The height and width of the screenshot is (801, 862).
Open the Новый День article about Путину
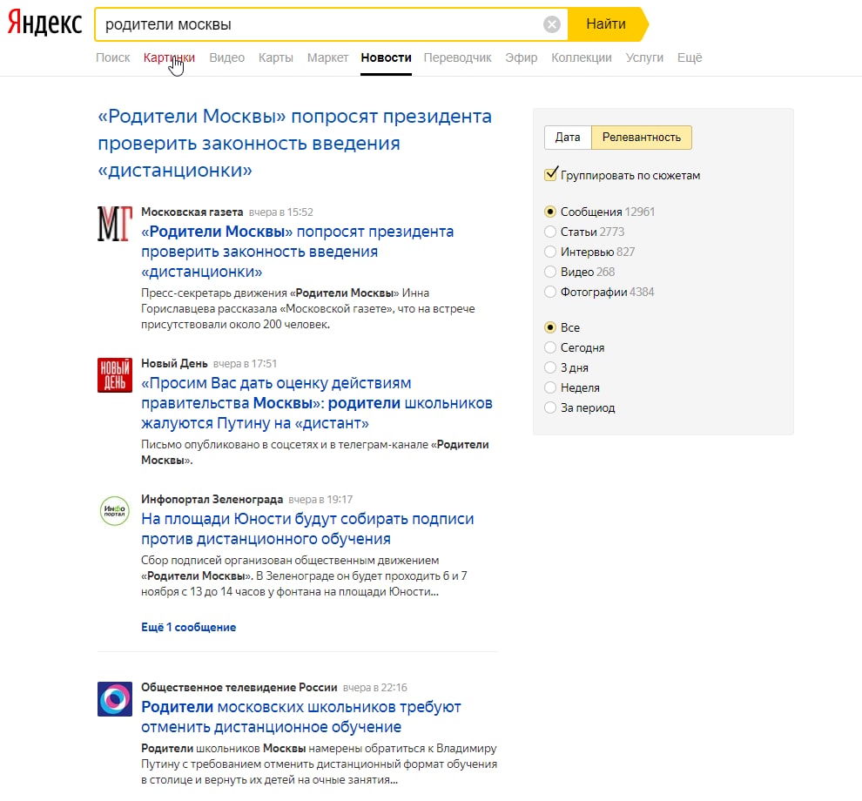317,403
